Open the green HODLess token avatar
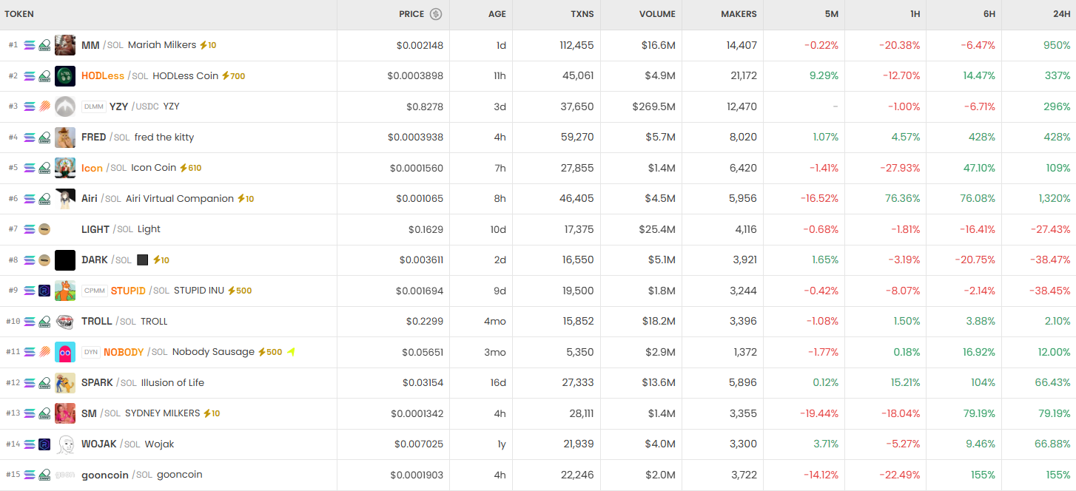Screen dimensions: 1076x491 [x=65, y=76]
